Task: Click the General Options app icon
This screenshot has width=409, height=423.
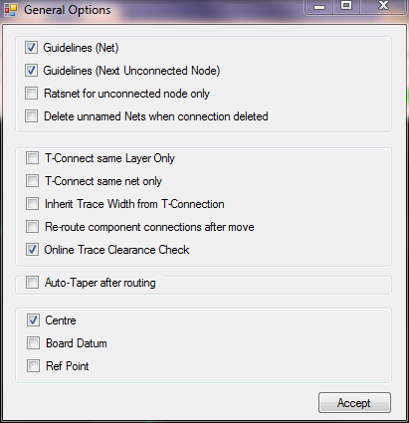Action: [10, 10]
